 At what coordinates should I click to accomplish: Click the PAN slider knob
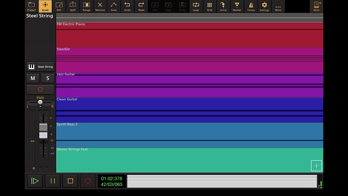(40, 102)
